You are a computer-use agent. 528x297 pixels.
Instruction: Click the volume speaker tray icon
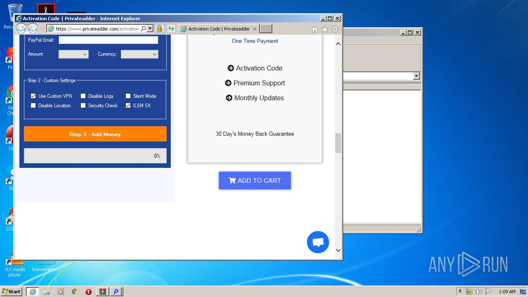478,292
